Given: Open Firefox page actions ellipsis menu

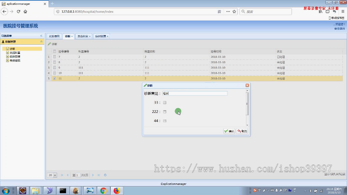Looking at the screenshot, I should click(x=228, y=12).
